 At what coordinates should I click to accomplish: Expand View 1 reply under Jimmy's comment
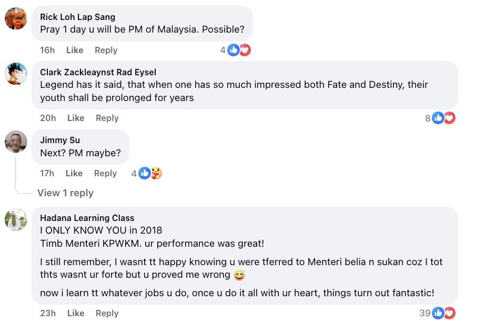coord(65,193)
